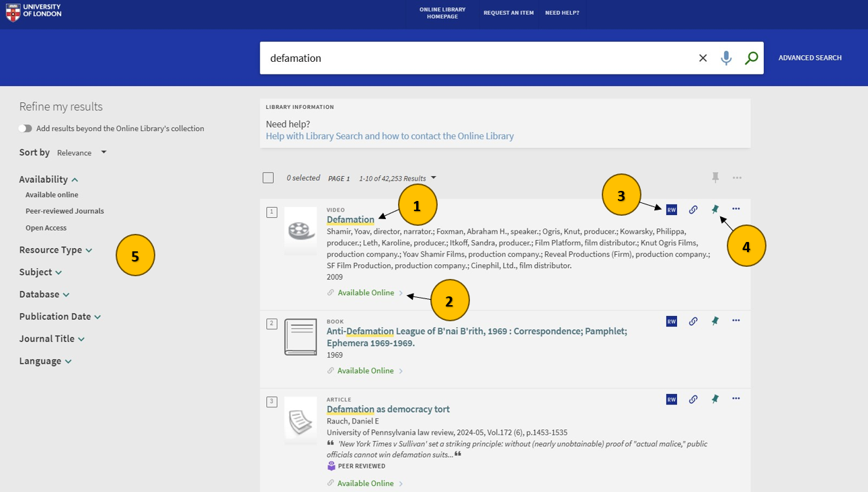Select result number 2 checkbox
Viewport: 868px width, 492px height.
coord(272,324)
